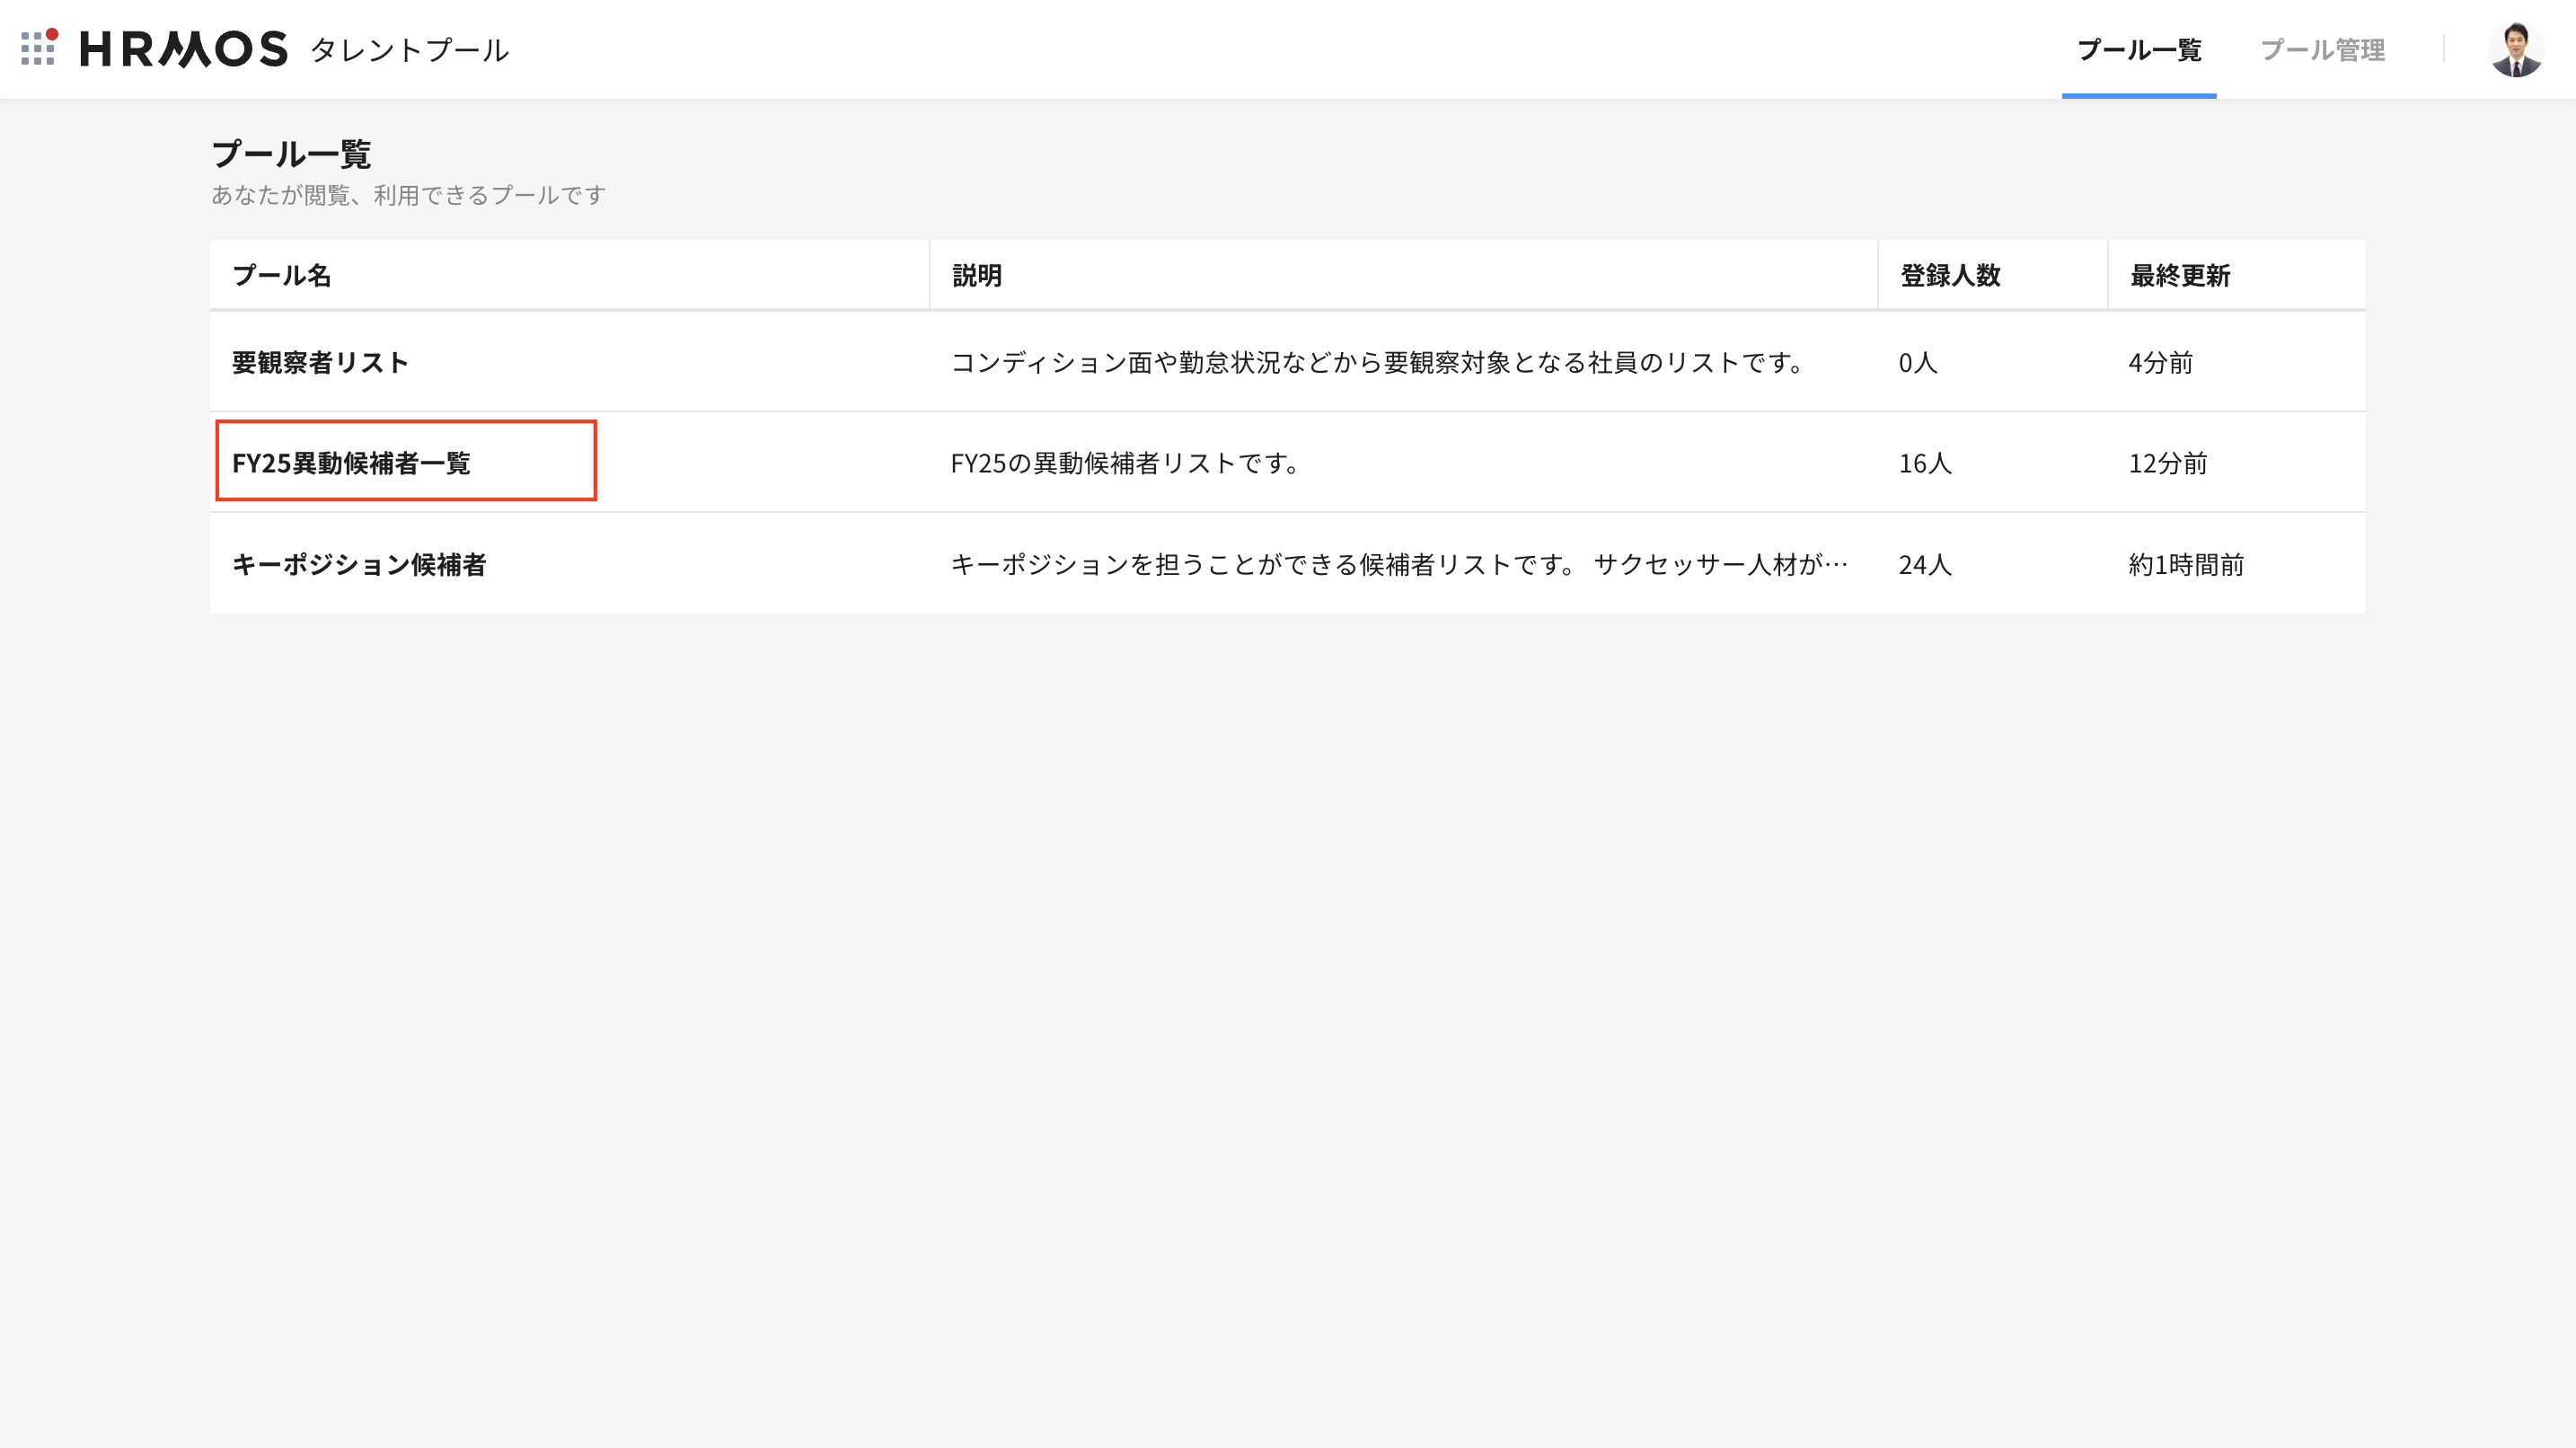Click the 登録人数 column header

(1950, 276)
